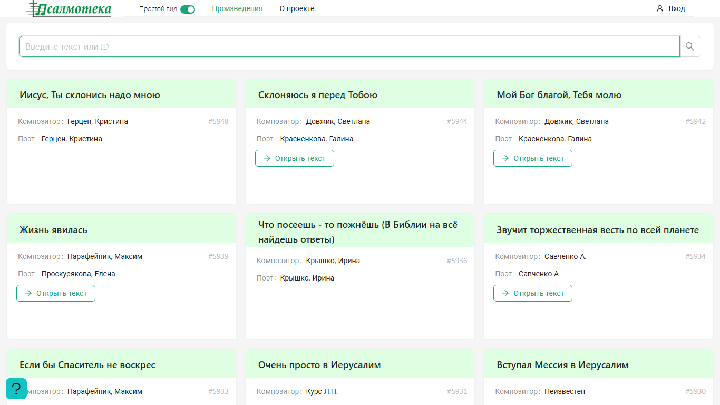Open the song Очень просто в Иерусалим
Viewport: 720px width, 405px height.
tap(319, 365)
